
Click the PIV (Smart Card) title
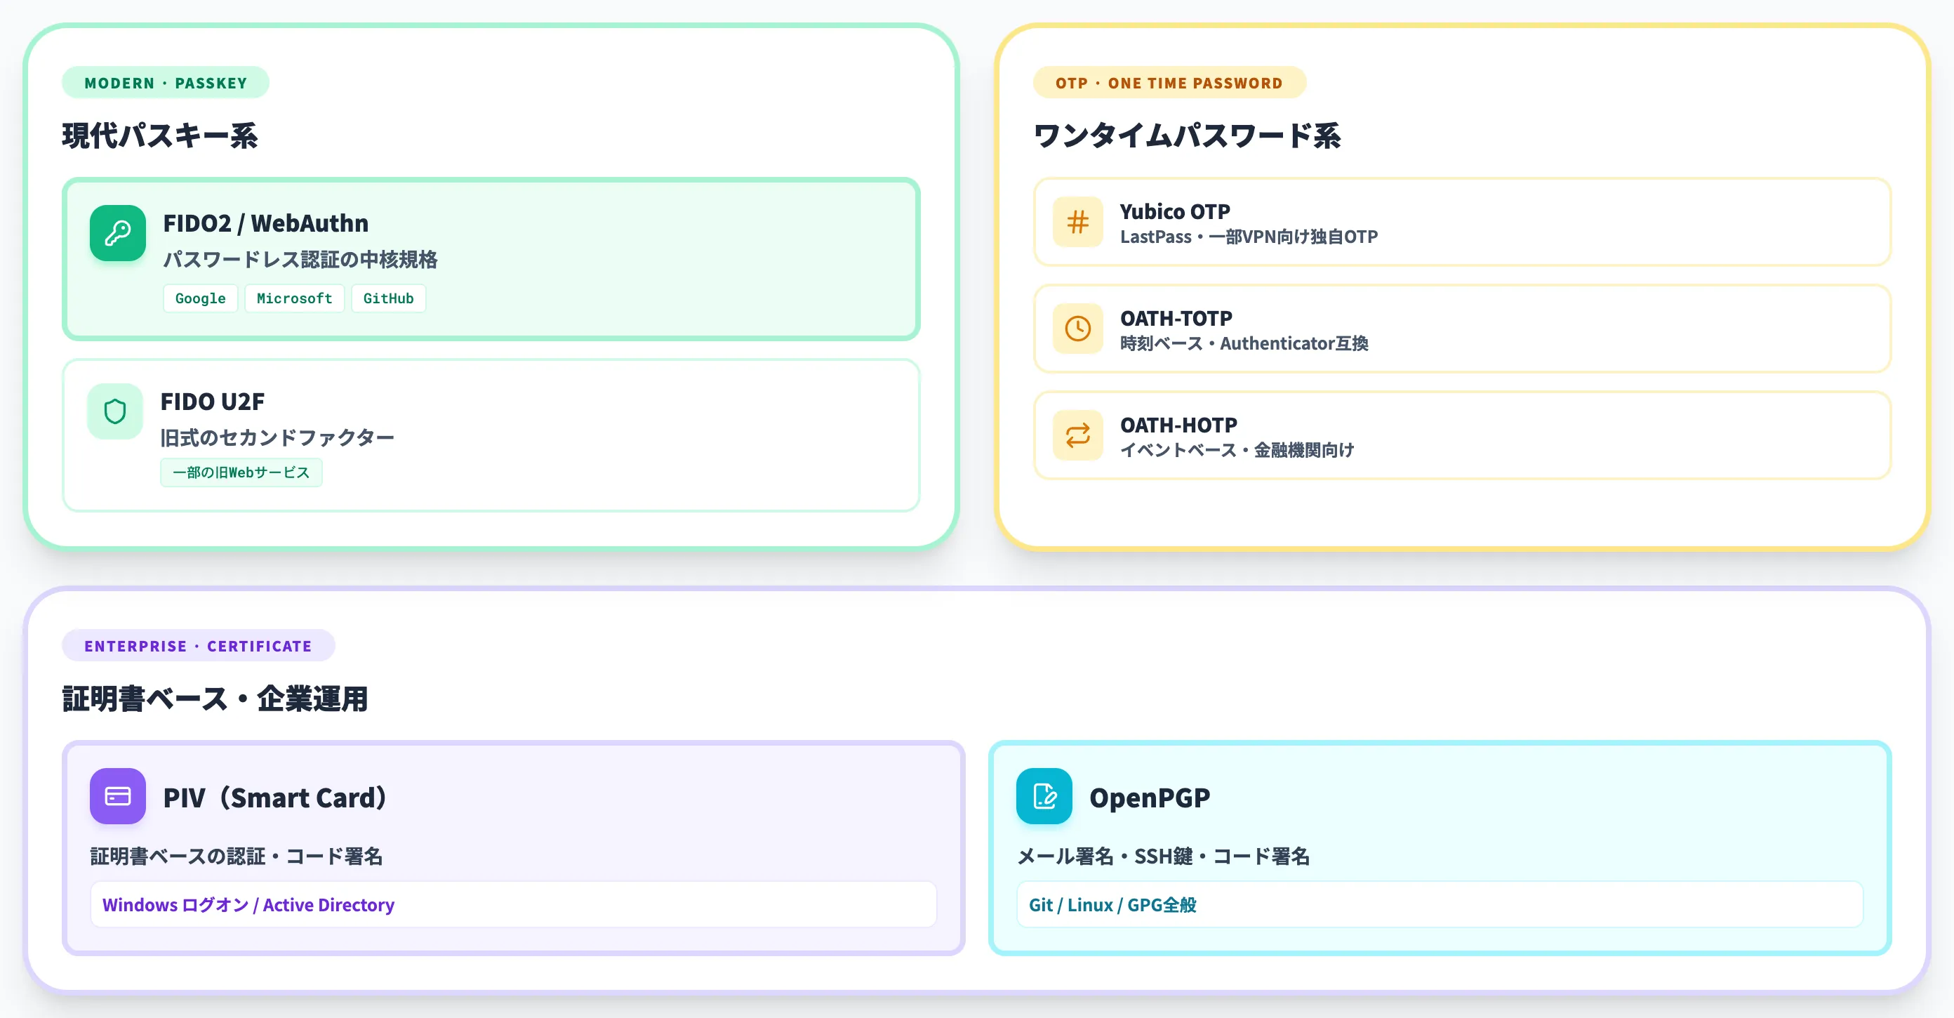click(275, 798)
